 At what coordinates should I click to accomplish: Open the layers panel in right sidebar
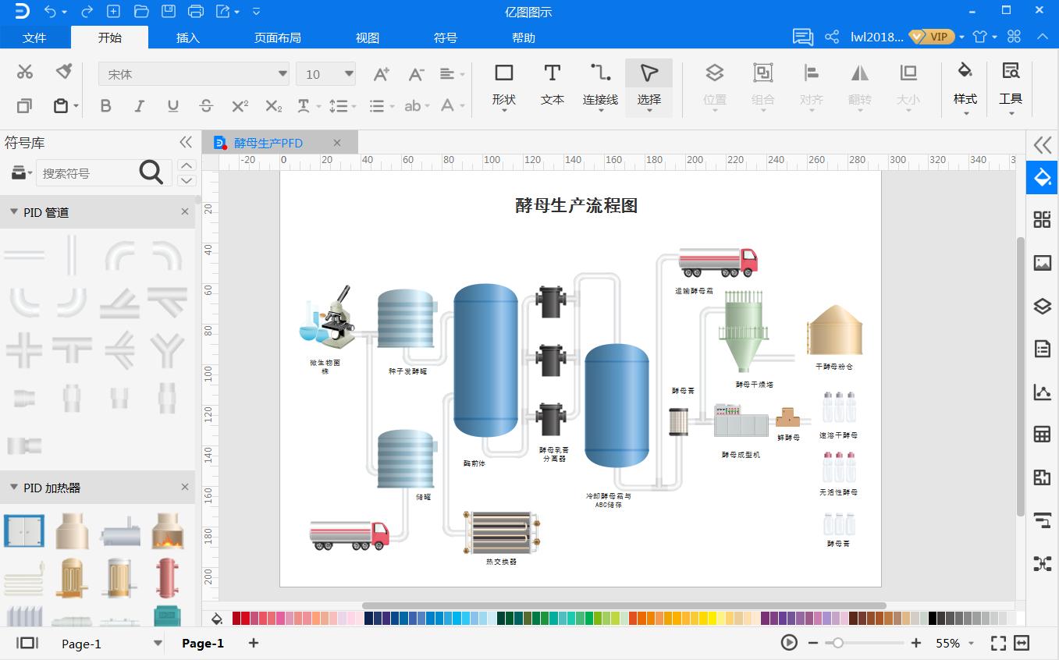pyautogui.click(x=1042, y=306)
